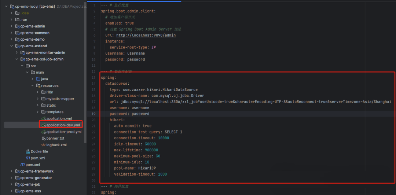Expand the cp-ems-admin module
The image size is (396, 195).
pos(12,26)
